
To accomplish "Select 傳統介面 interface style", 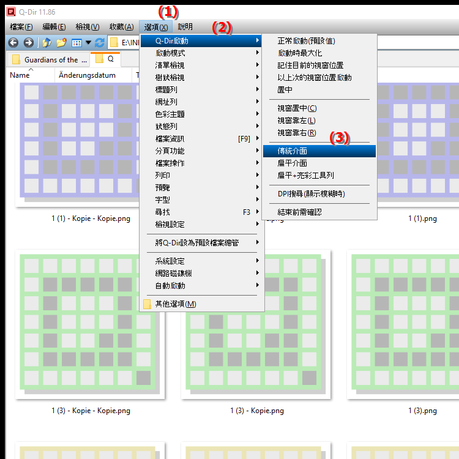I will [x=319, y=151].
